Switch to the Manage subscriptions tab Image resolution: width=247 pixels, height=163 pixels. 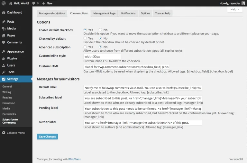click(x=52, y=13)
